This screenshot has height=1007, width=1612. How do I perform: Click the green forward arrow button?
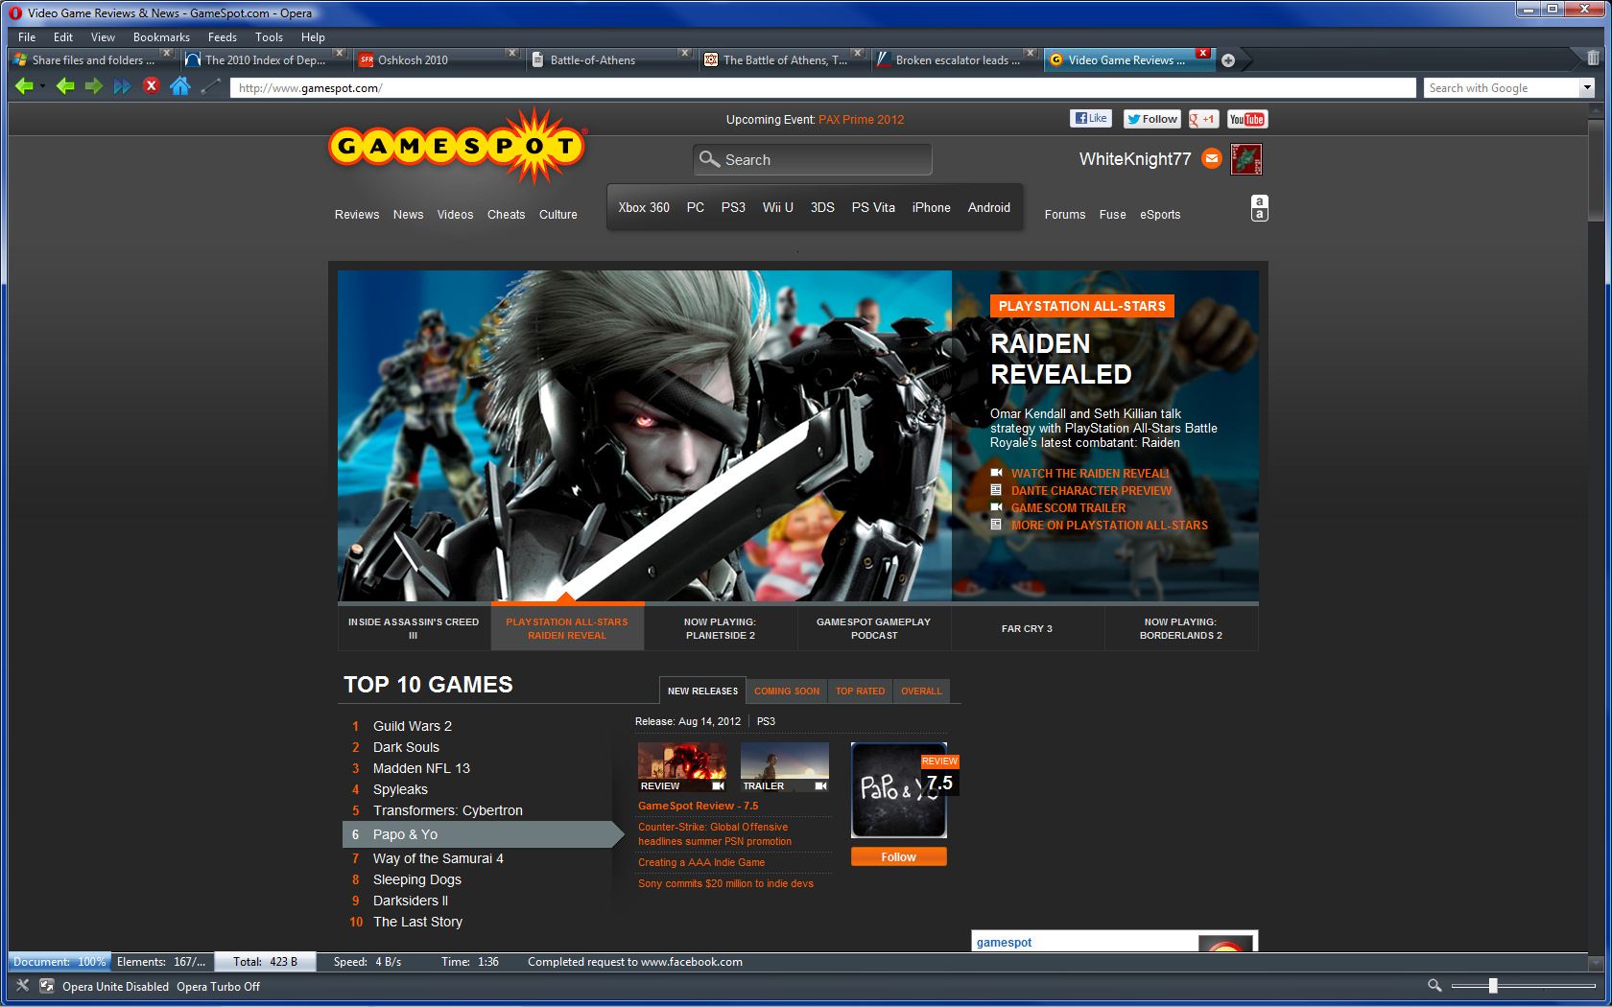pos(93,87)
